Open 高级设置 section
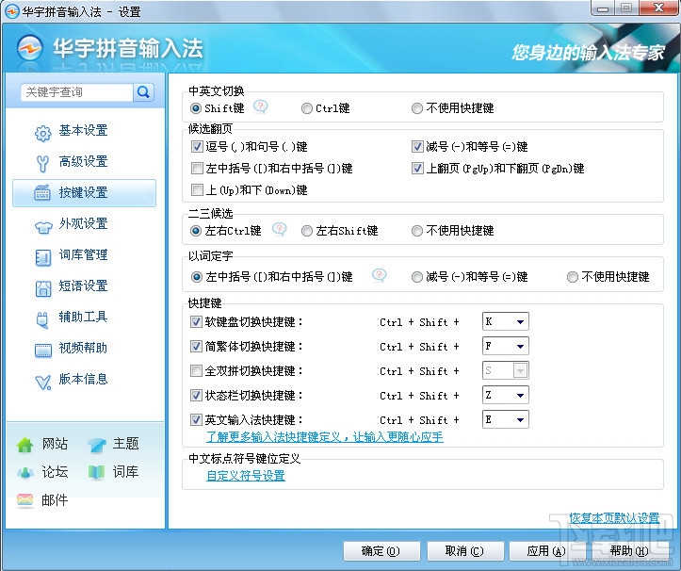 84,162
